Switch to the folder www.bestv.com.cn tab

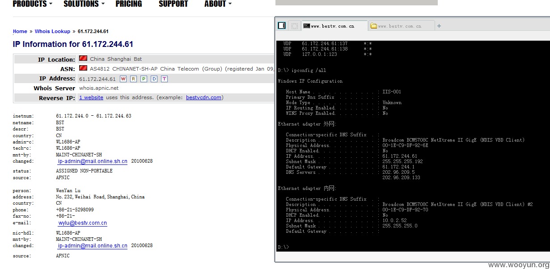coord(401,26)
